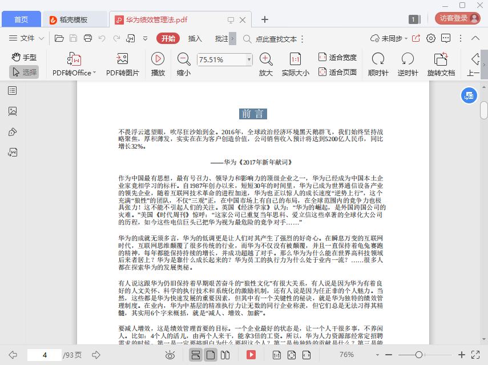Click the 访客登录 login button

(458, 18)
